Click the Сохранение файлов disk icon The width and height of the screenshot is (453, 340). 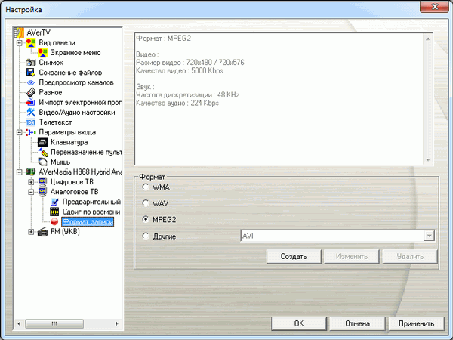click(x=31, y=73)
